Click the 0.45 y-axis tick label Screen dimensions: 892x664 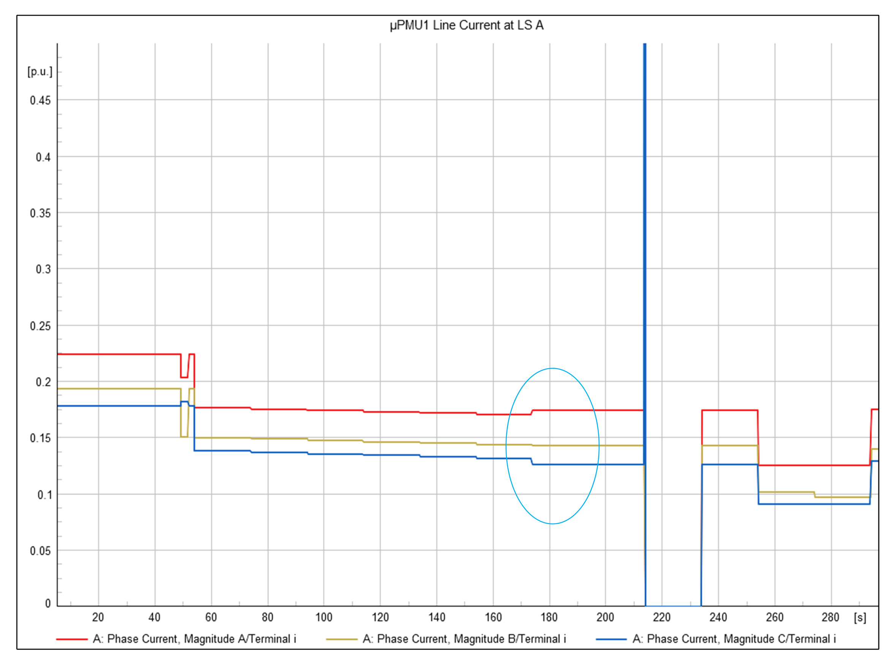pos(40,101)
